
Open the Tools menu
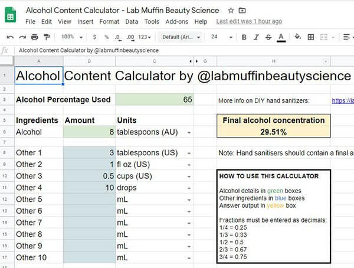[x=152, y=22]
